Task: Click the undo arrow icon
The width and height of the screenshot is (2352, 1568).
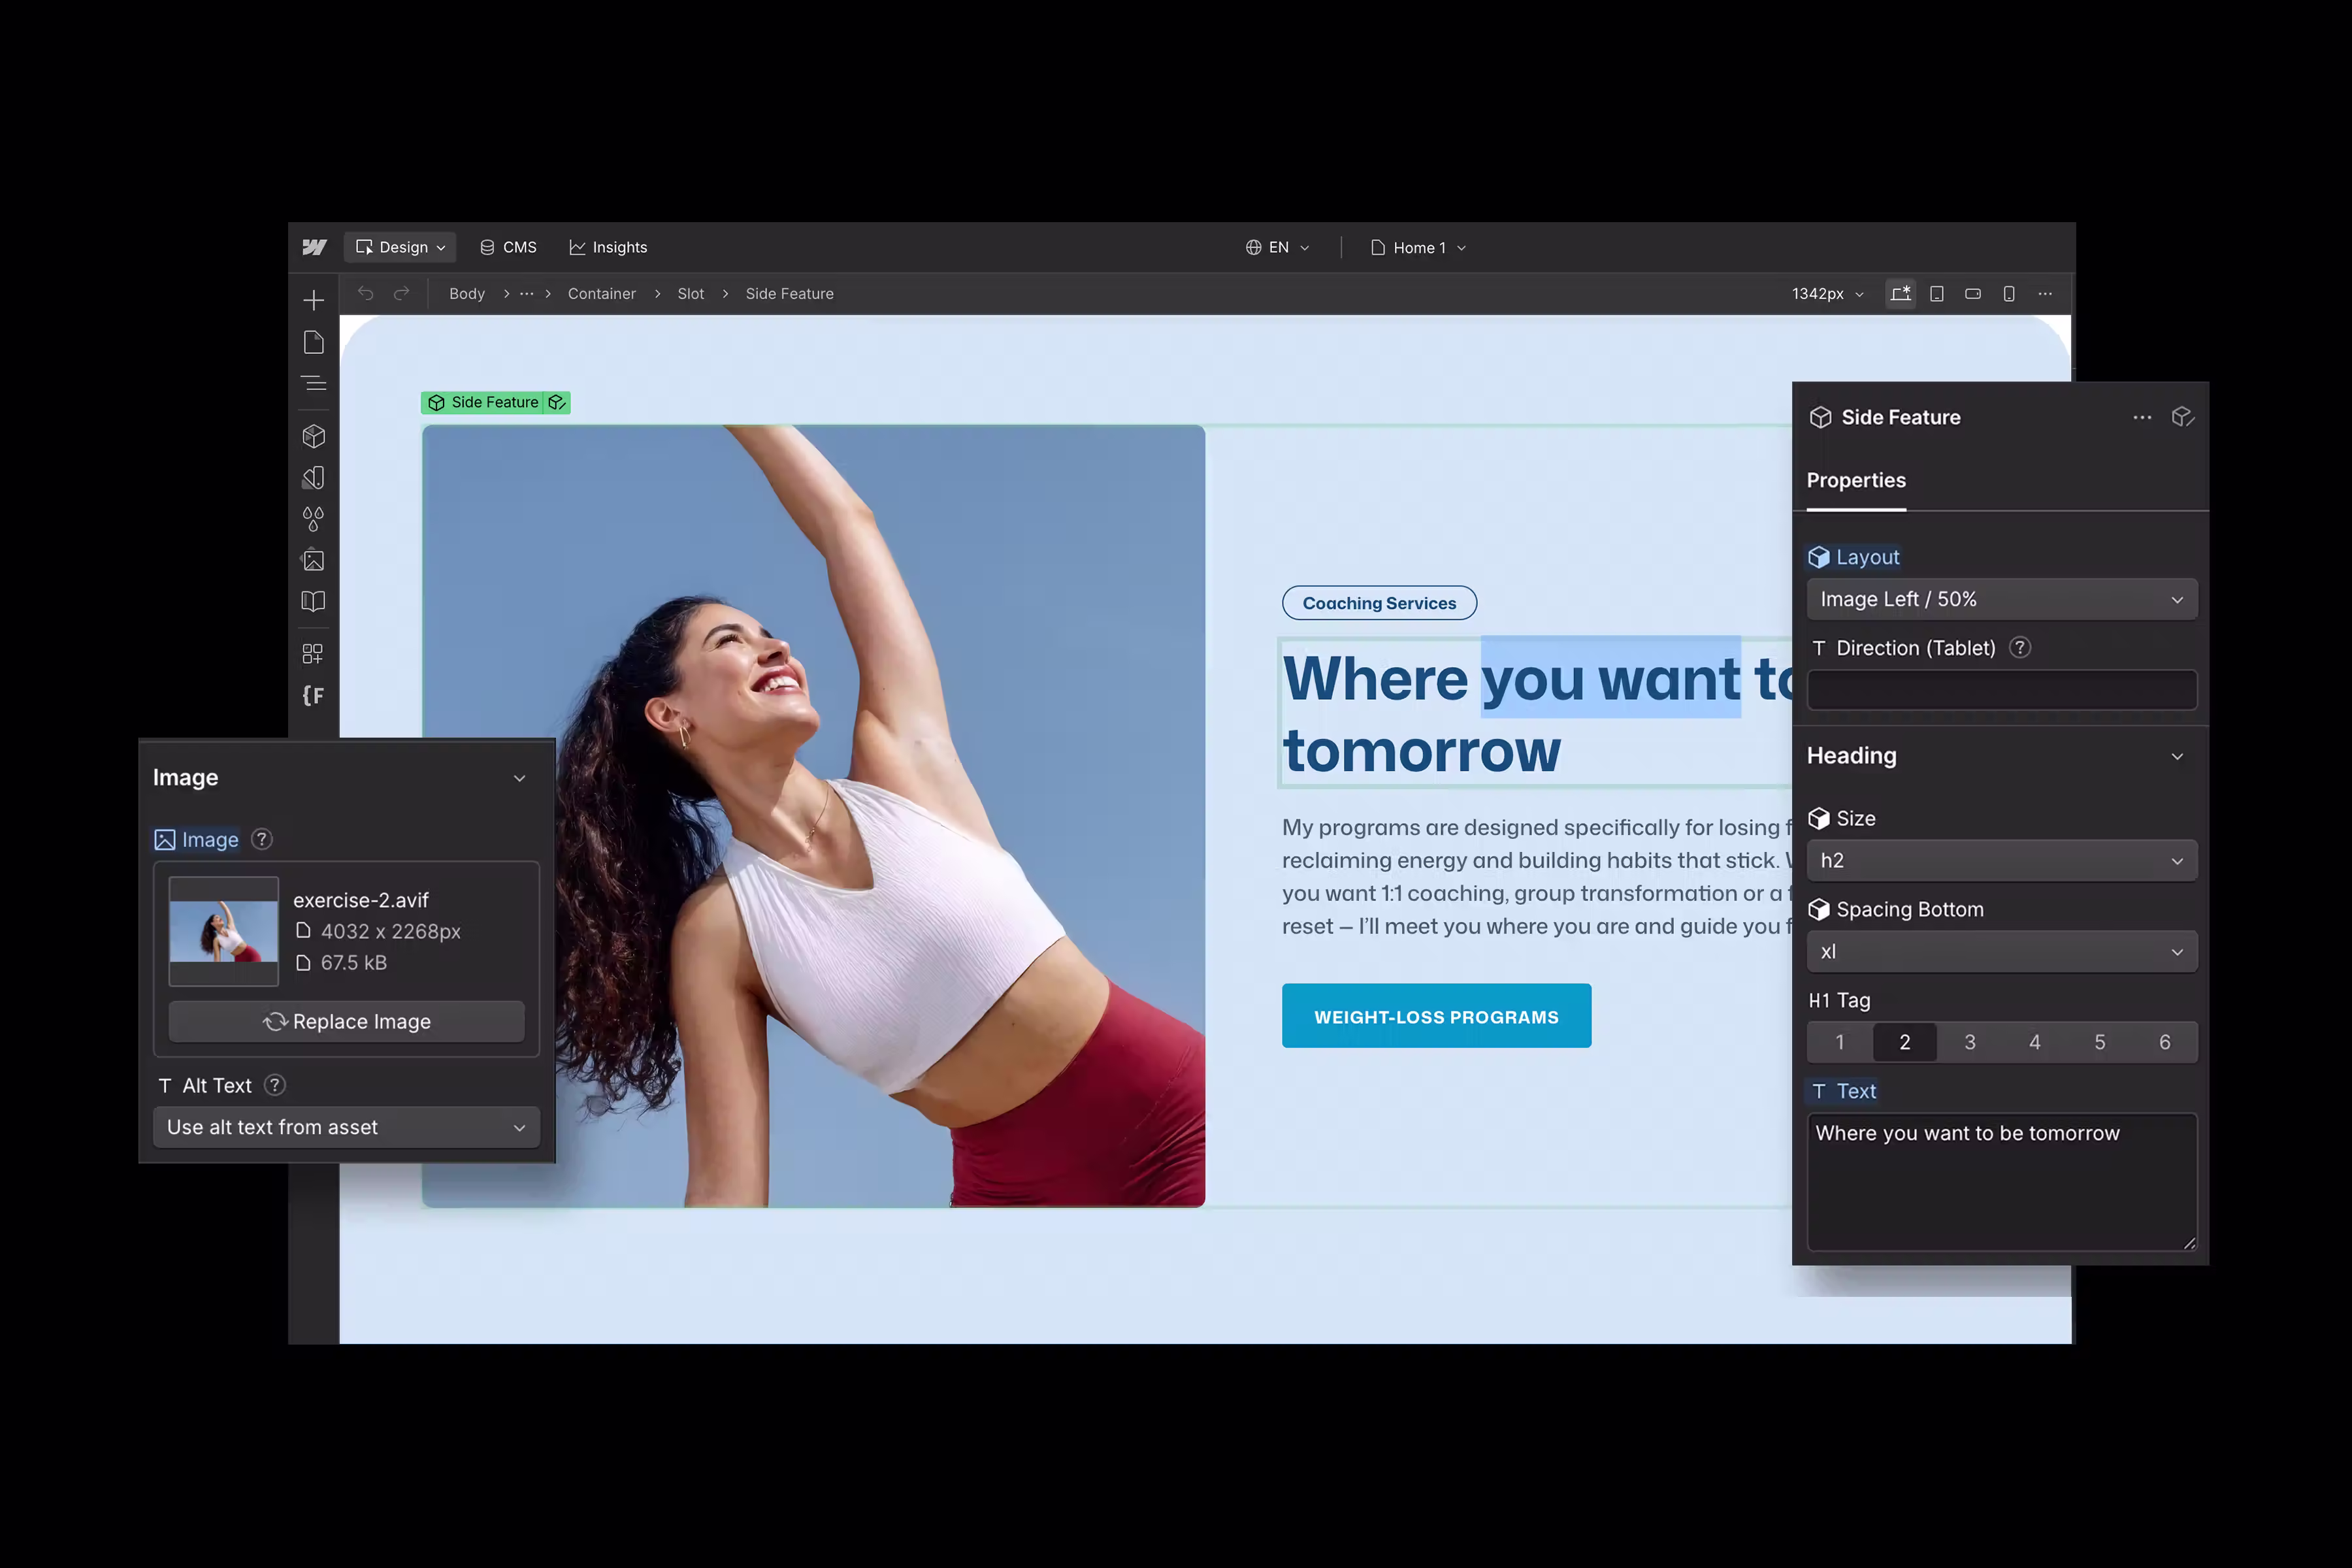Action: point(366,293)
